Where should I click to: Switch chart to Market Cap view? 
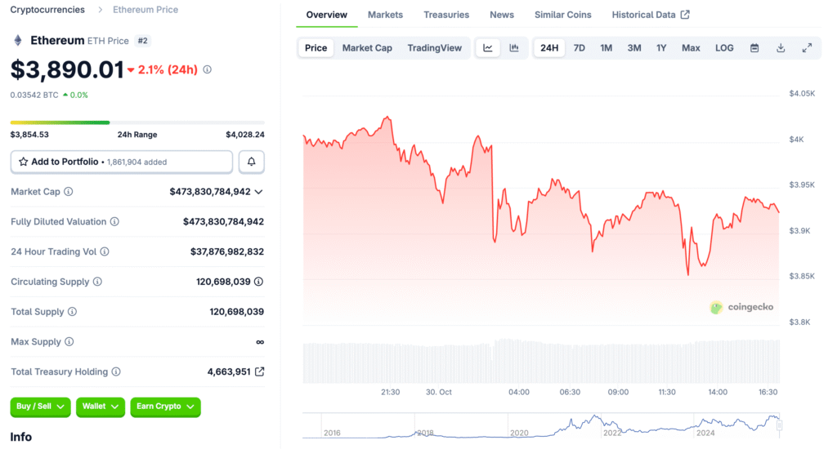click(x=367, y=48)
